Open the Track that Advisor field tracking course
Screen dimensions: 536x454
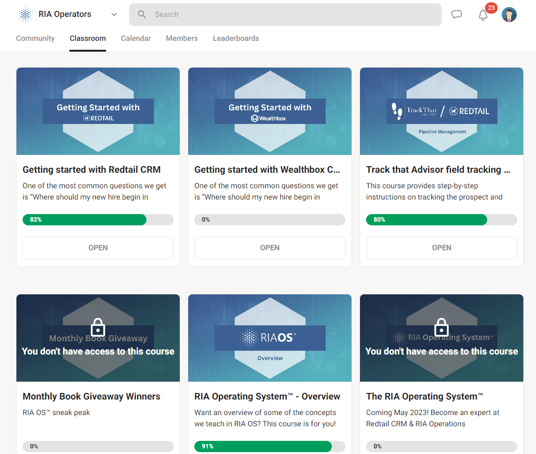[x=441, y=247]
